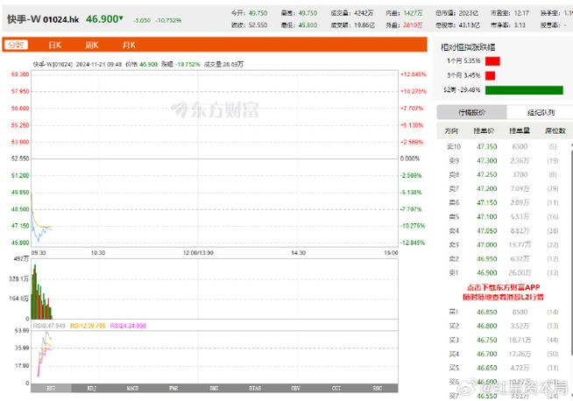Select the BIAS indicator tab
573x401 pixels.
255,388
